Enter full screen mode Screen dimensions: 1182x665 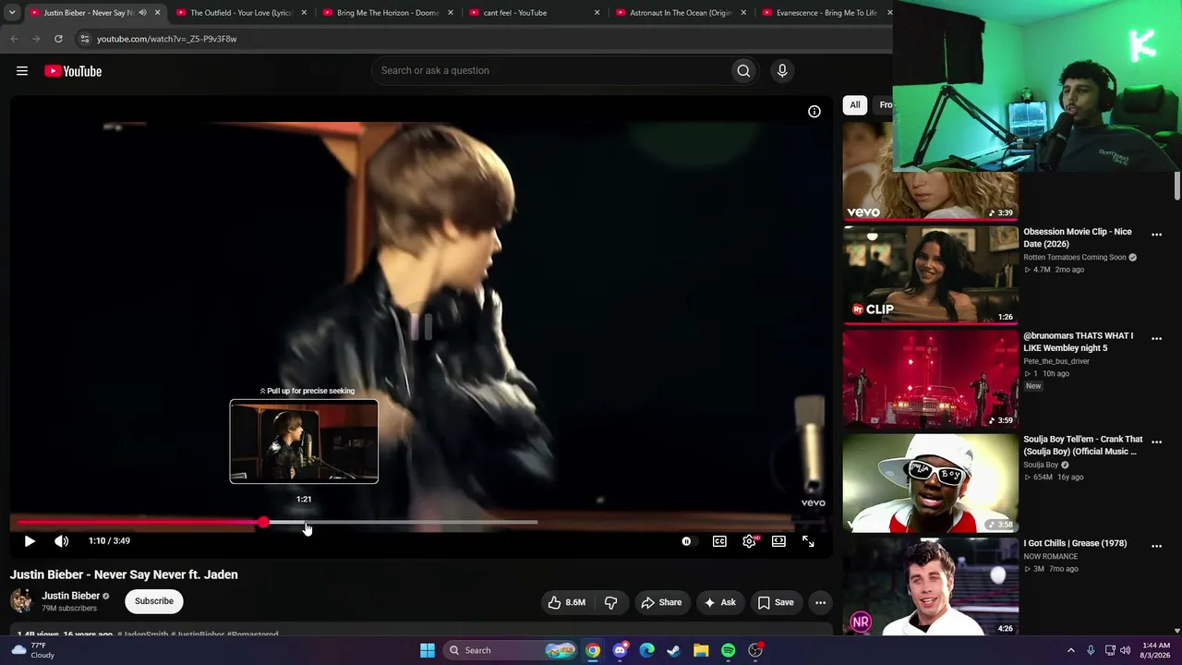pyautogui.click(x=808, y=541)
